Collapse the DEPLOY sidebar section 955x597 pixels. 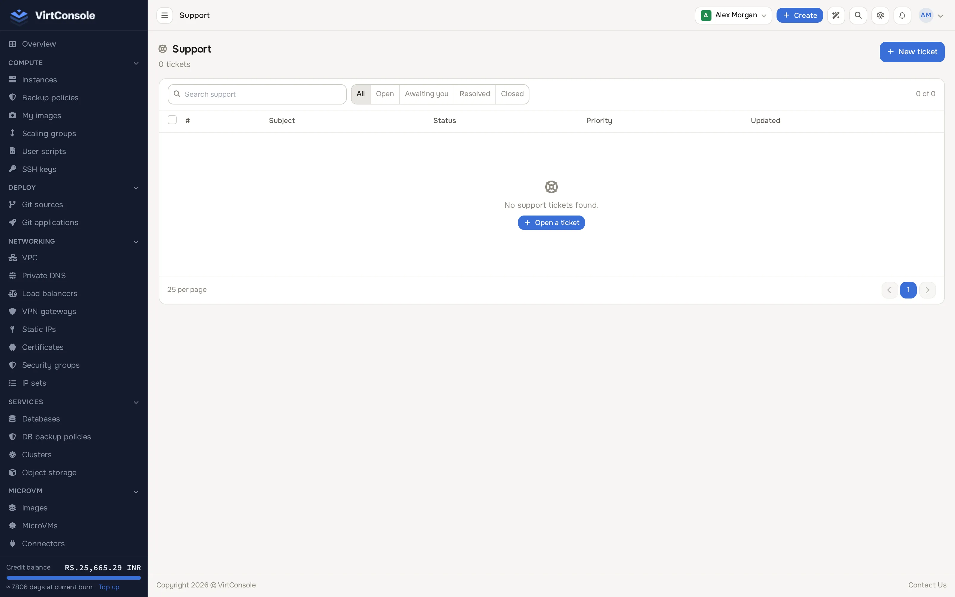pyautogui.click(x=136, y=188)
